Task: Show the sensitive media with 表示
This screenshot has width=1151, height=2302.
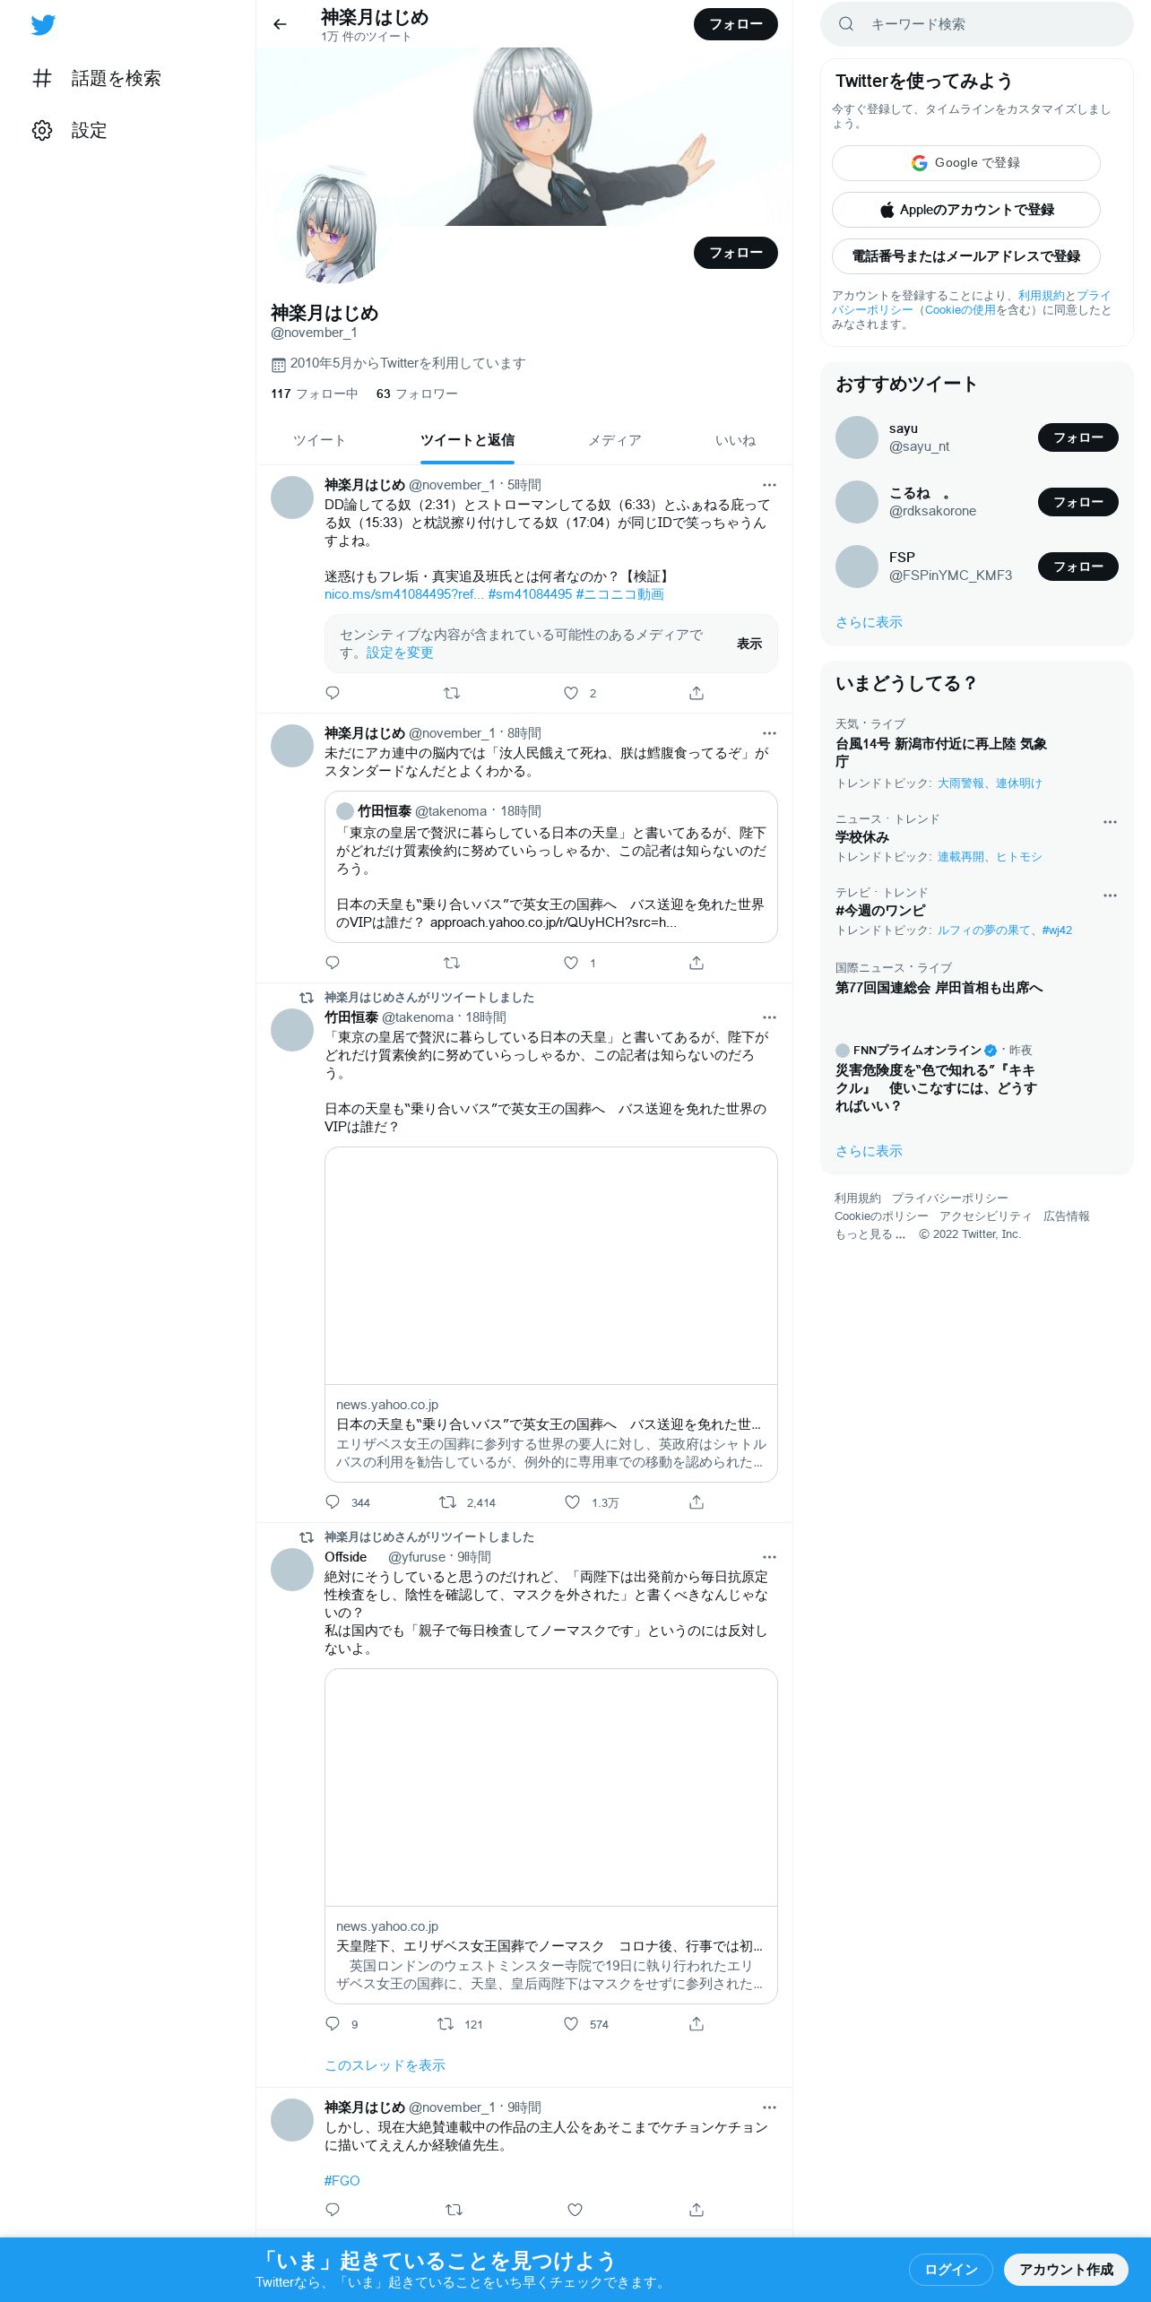Action: pyautogui.click(x=749, y=644)
